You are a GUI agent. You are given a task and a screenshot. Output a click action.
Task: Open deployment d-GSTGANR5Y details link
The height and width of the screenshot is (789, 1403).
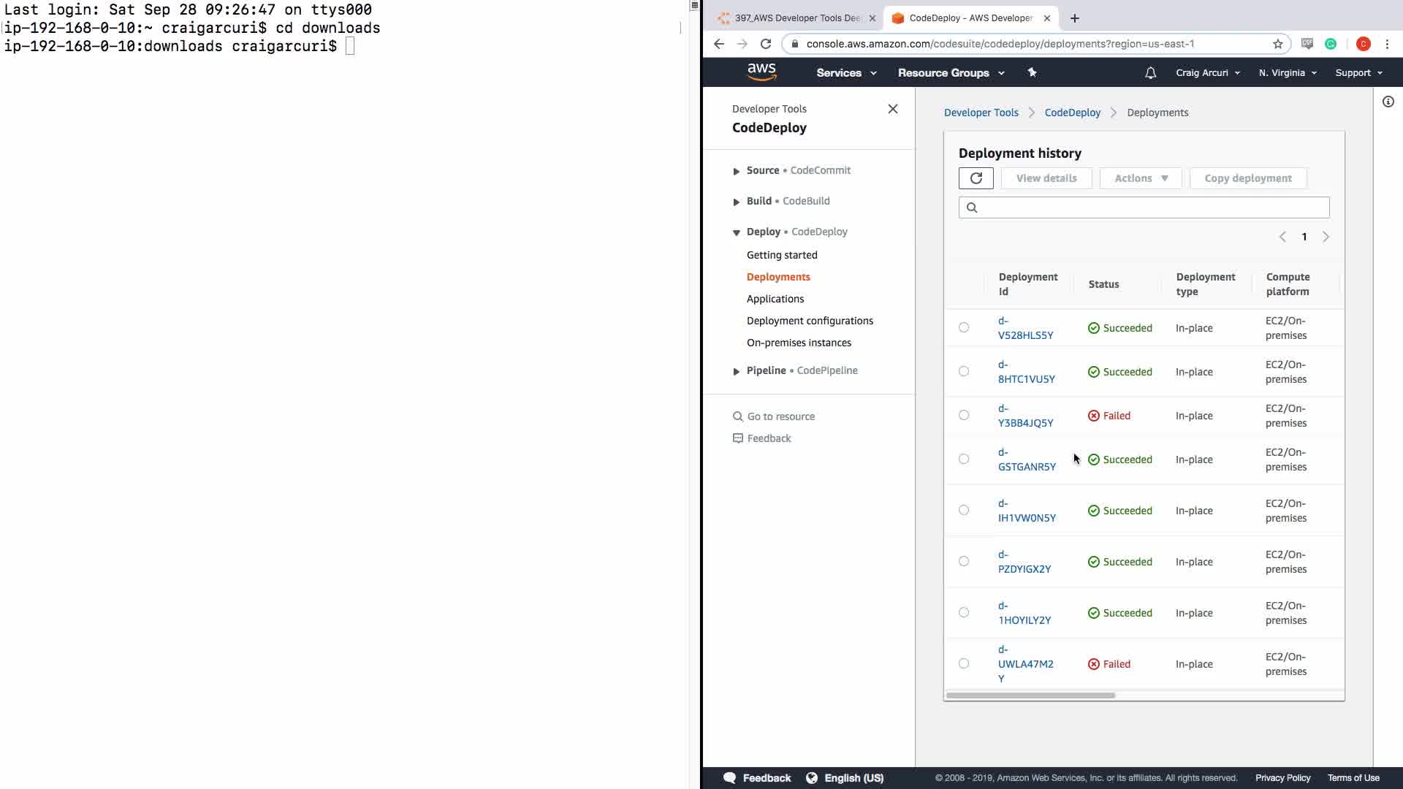[1026, 460]
